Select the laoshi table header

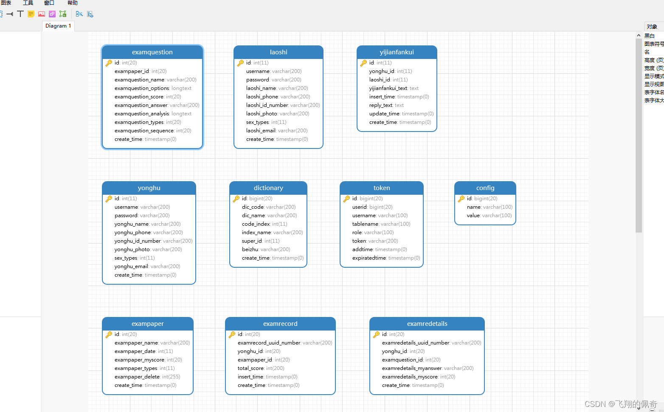279,52
